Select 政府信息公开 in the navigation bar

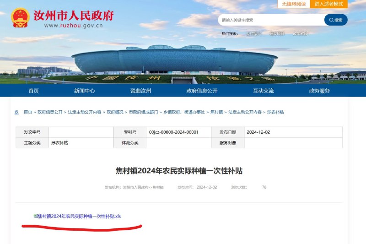[x=202, y=91]
